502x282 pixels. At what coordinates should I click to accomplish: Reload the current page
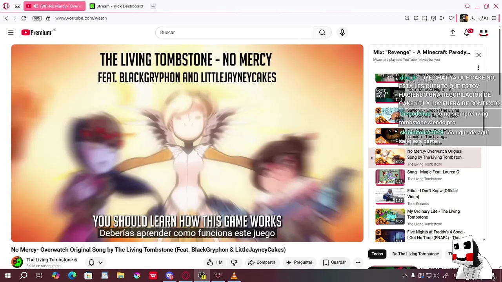24,18
